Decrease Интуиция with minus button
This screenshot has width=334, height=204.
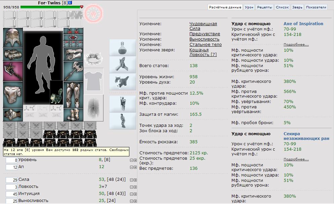[131, 194]
